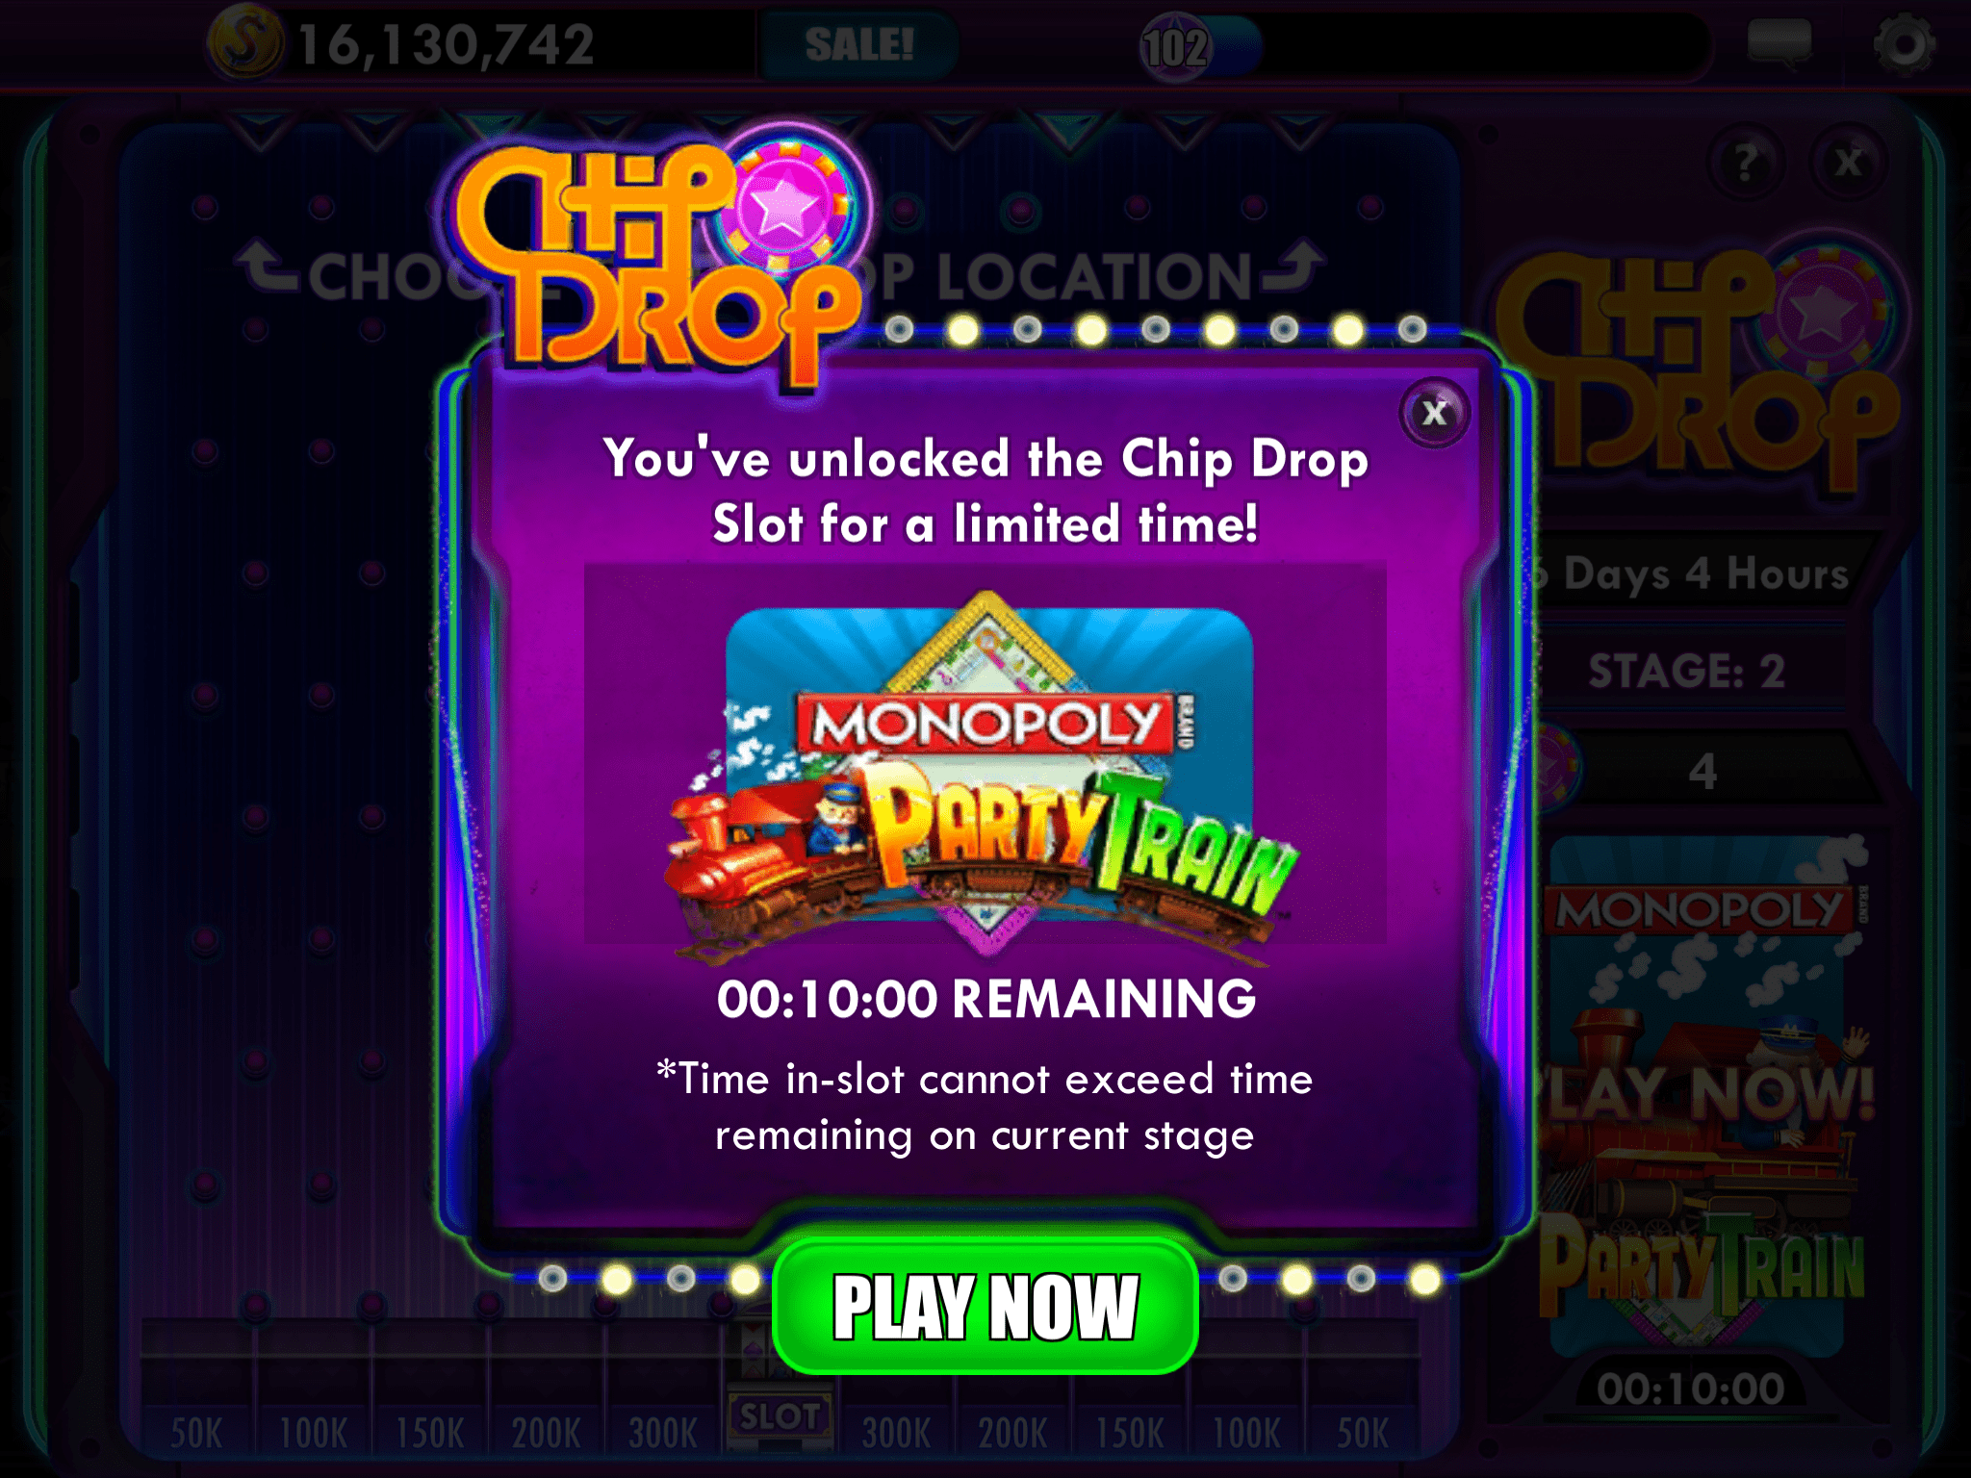Click the pink star chip in logo
The image size is (1971, 1478).
[787, 206]
